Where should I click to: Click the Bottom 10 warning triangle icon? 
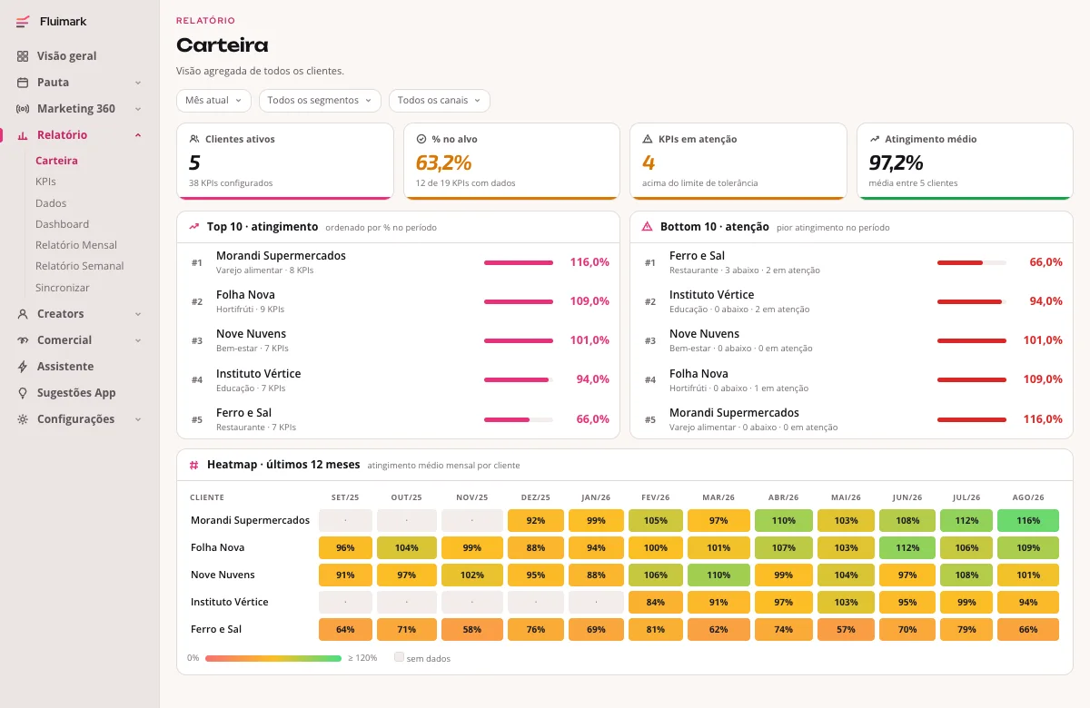pos(648,227)
